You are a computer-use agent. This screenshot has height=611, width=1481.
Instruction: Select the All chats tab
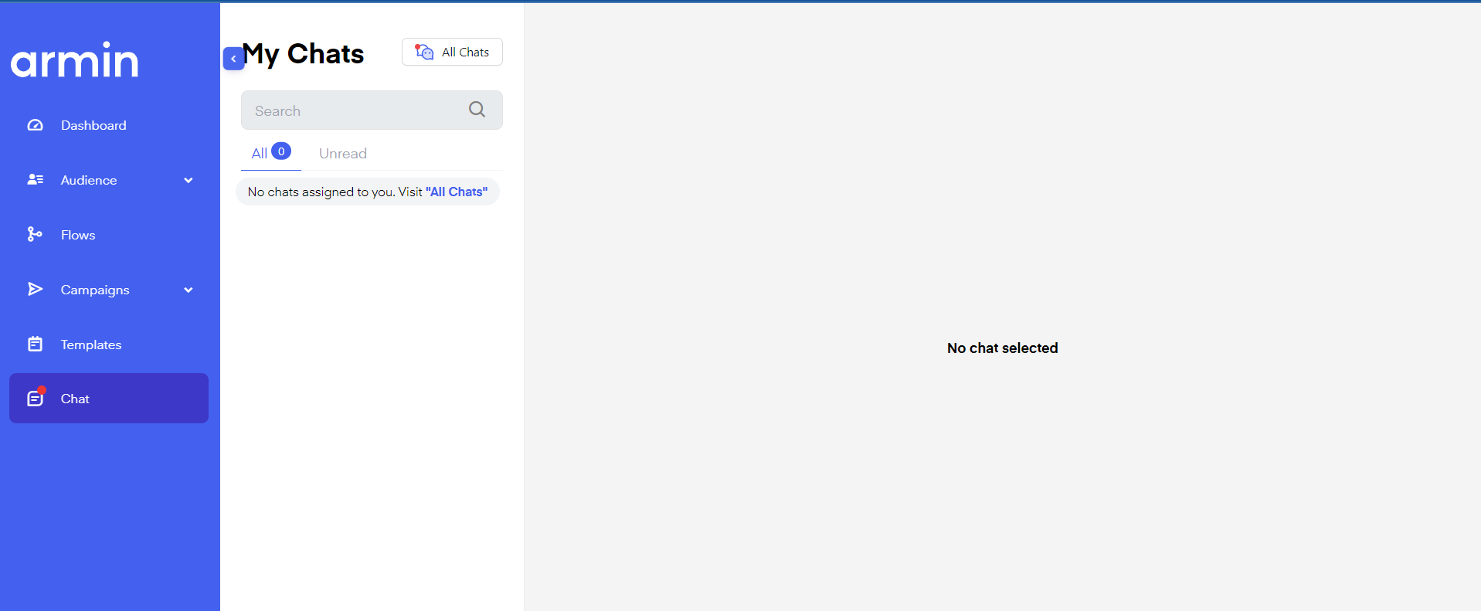260,154
